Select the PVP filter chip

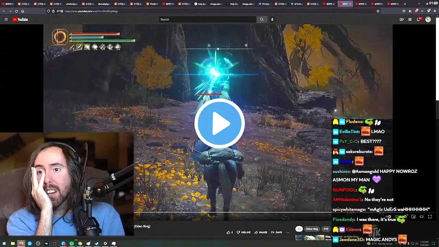(x=326, y=229)
